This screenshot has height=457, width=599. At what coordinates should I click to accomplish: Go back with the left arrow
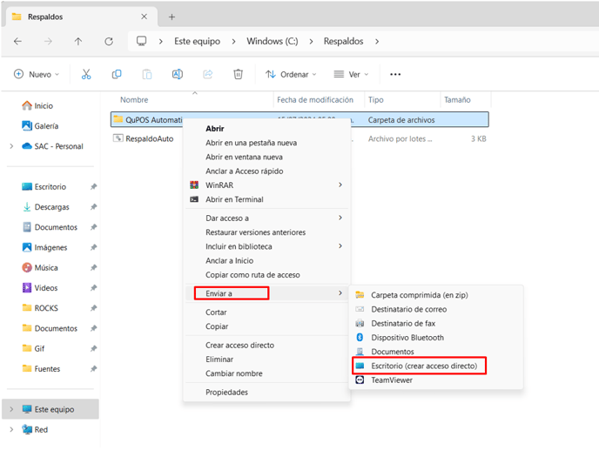point(17,41)
